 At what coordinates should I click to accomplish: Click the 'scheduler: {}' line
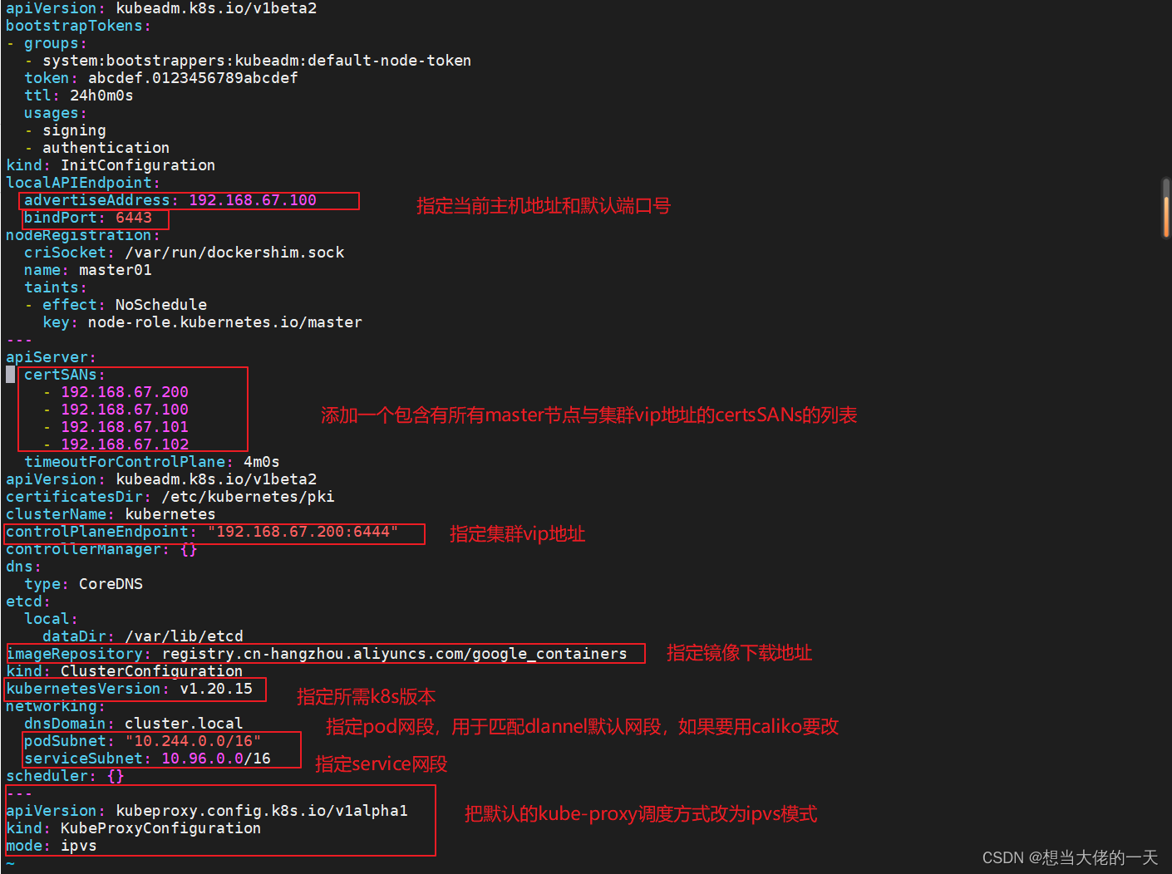point(65,776)
